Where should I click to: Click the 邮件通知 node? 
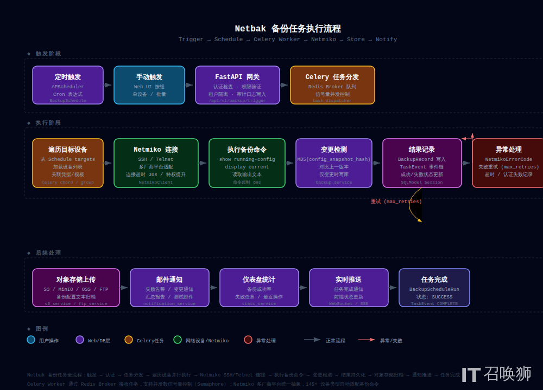point(169,288)
